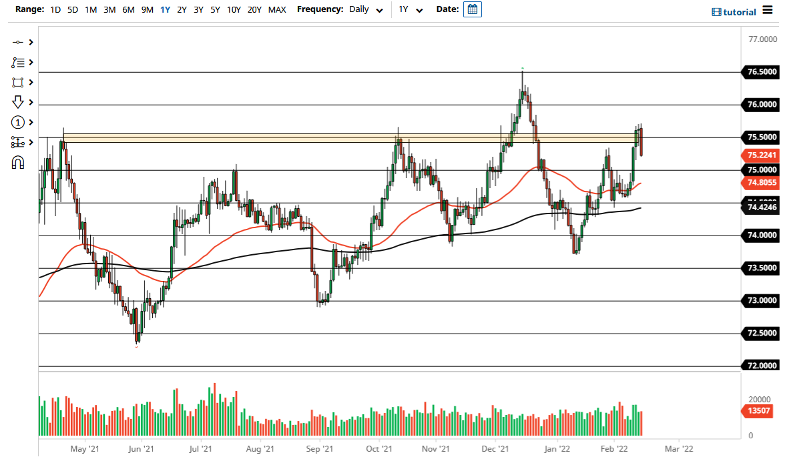785x459 pixels.
Task: Open the calendar date picker icon
Action: [x=473, y=9]
